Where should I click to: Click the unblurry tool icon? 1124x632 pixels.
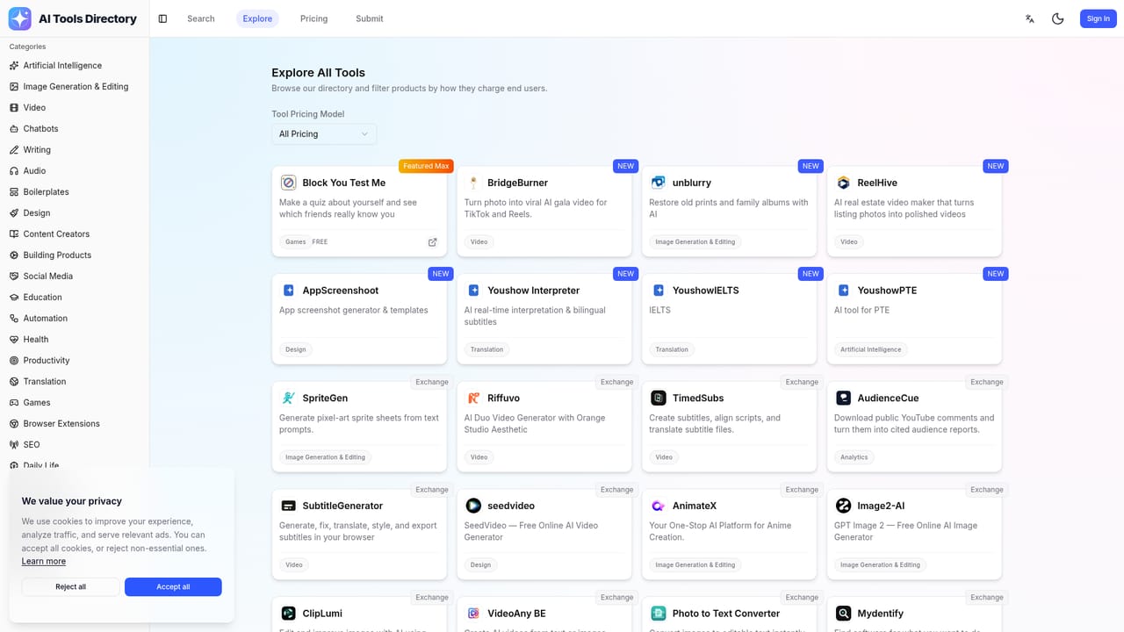(x=659, y=183)
